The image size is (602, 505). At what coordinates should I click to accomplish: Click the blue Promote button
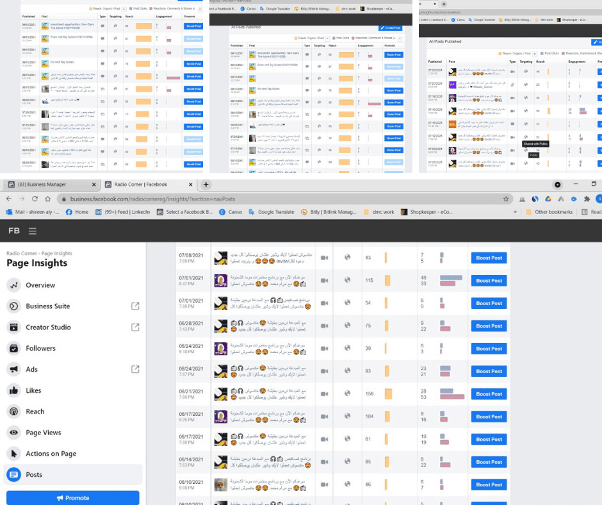coord(73,498)
